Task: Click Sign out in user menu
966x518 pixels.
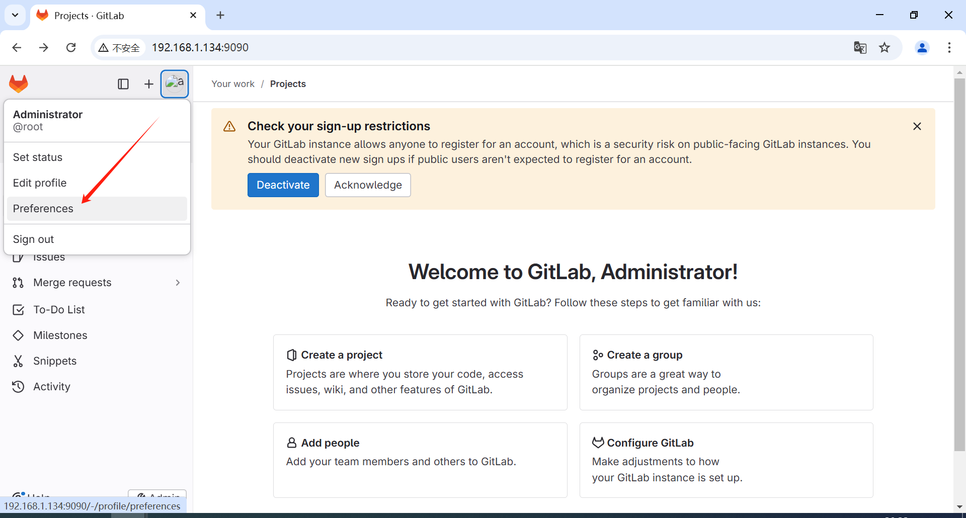Action: [97, 239]
